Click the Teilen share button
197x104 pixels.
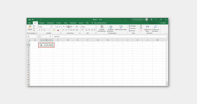click(163, 23)
